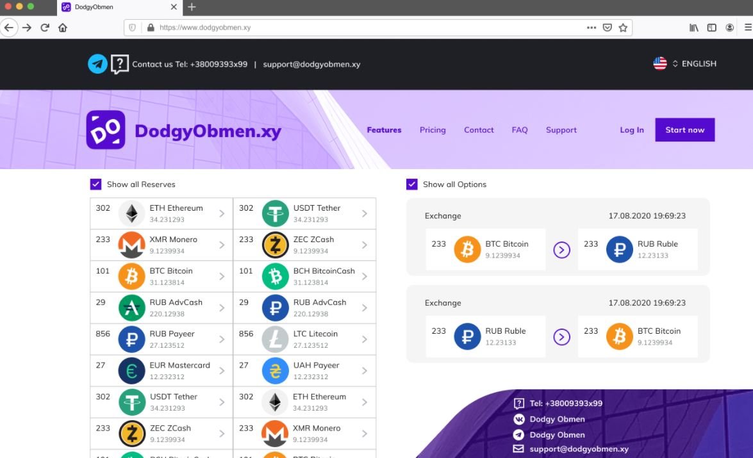The image size is (753, 458).
Task: Click the arrow button in Bitcoin-to-Ruble exchange
Action: coord(561,250)
